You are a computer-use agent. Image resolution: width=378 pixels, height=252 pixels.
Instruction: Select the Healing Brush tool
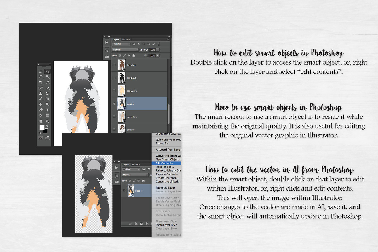tap(41, 88)
